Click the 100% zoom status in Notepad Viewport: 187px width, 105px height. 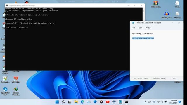(146, 79)
